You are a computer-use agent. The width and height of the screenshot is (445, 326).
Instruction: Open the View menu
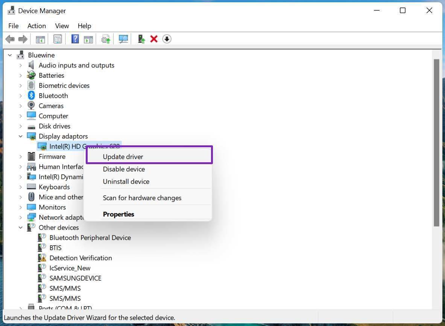pyautogui.click(x=62, y=26)
